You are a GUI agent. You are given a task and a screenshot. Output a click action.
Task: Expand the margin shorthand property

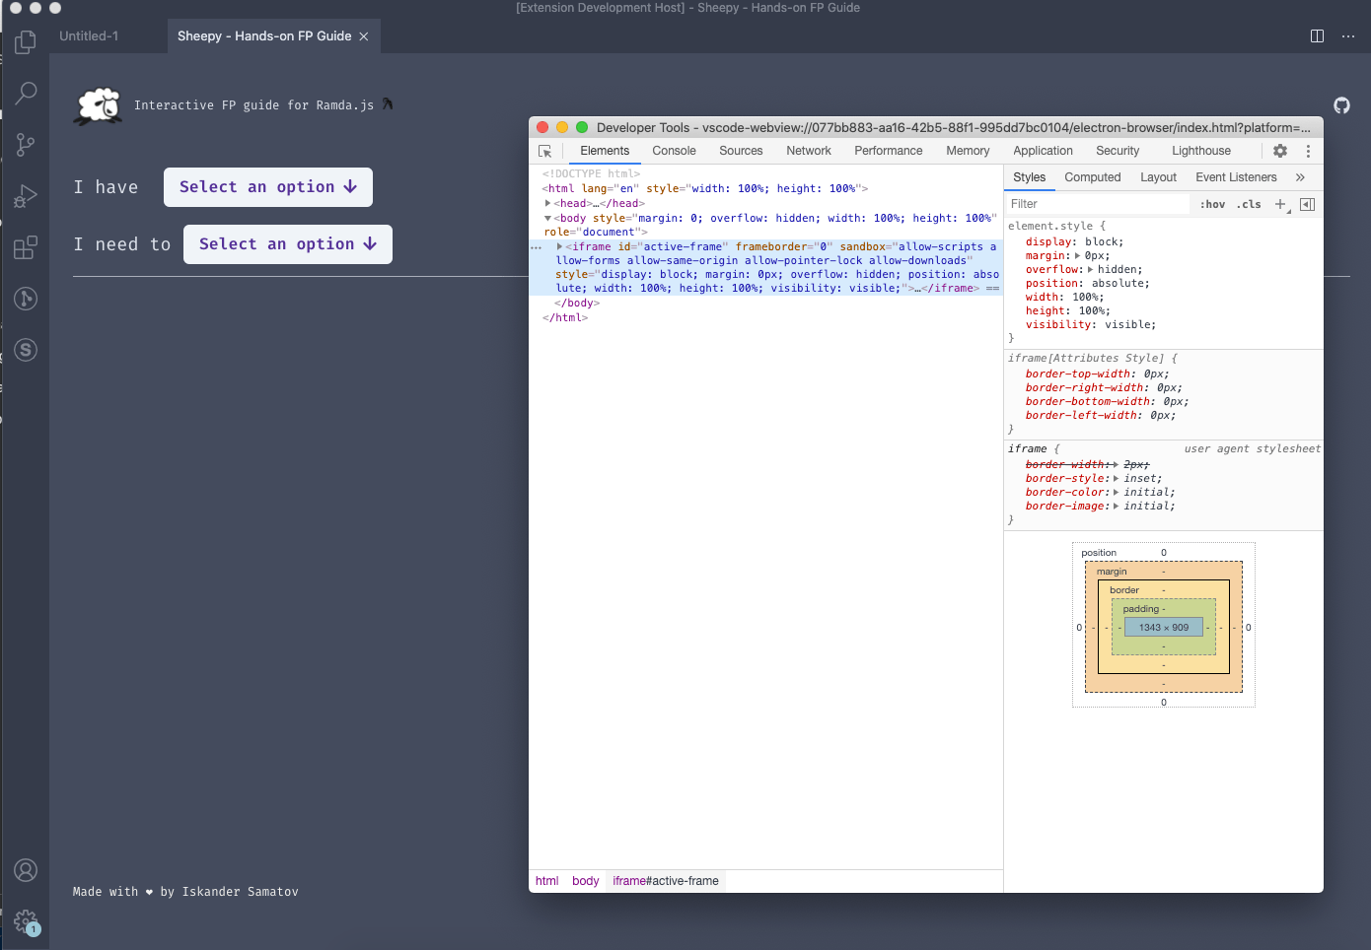(1077, 255)
